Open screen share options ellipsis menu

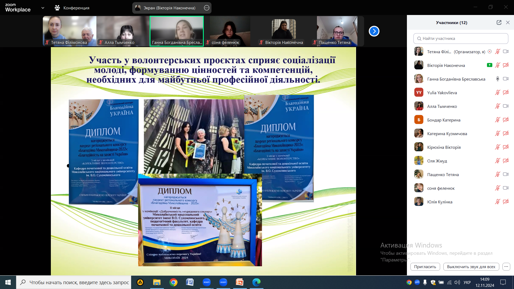[x=206, y=8]
